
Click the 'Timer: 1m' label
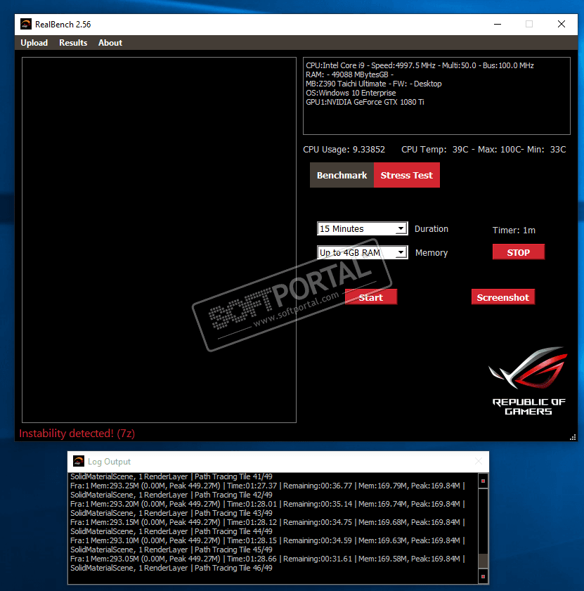tap(514, 230)
